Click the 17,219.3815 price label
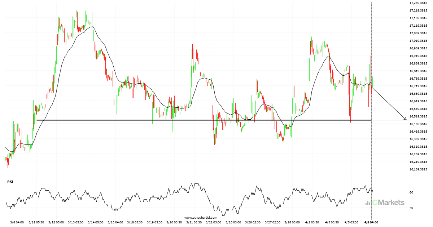 coord(419,10)
